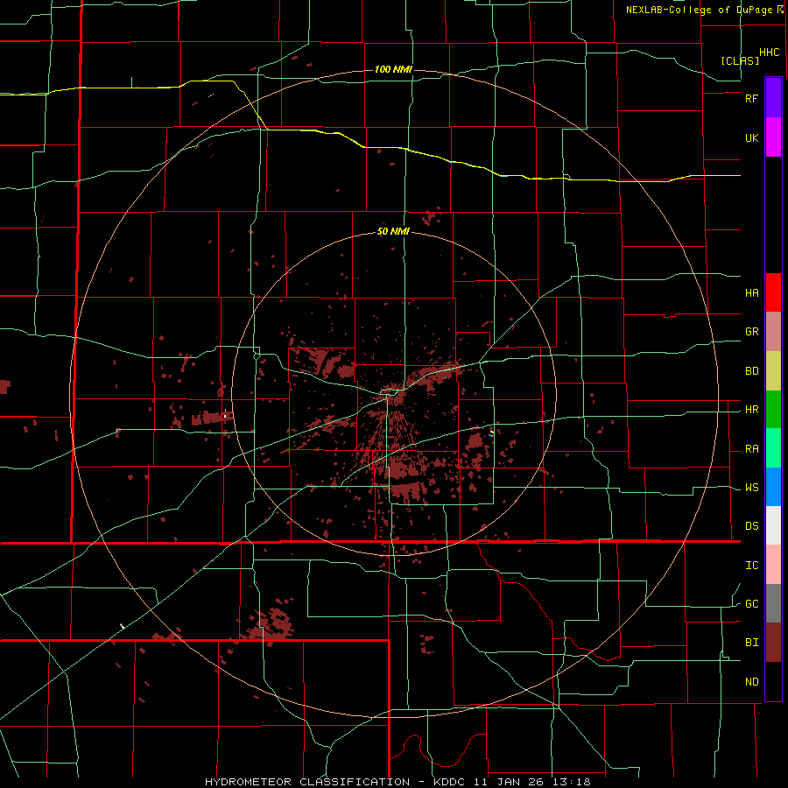Click the HA legend label
Screen dimensions: 788x788
pyautogui.click(x=751, y=293)
